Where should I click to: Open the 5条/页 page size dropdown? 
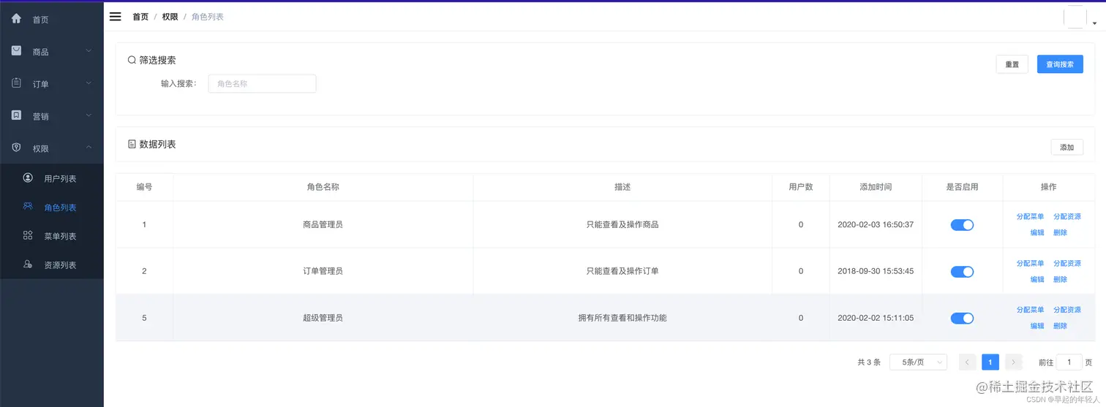click(919, 362)
